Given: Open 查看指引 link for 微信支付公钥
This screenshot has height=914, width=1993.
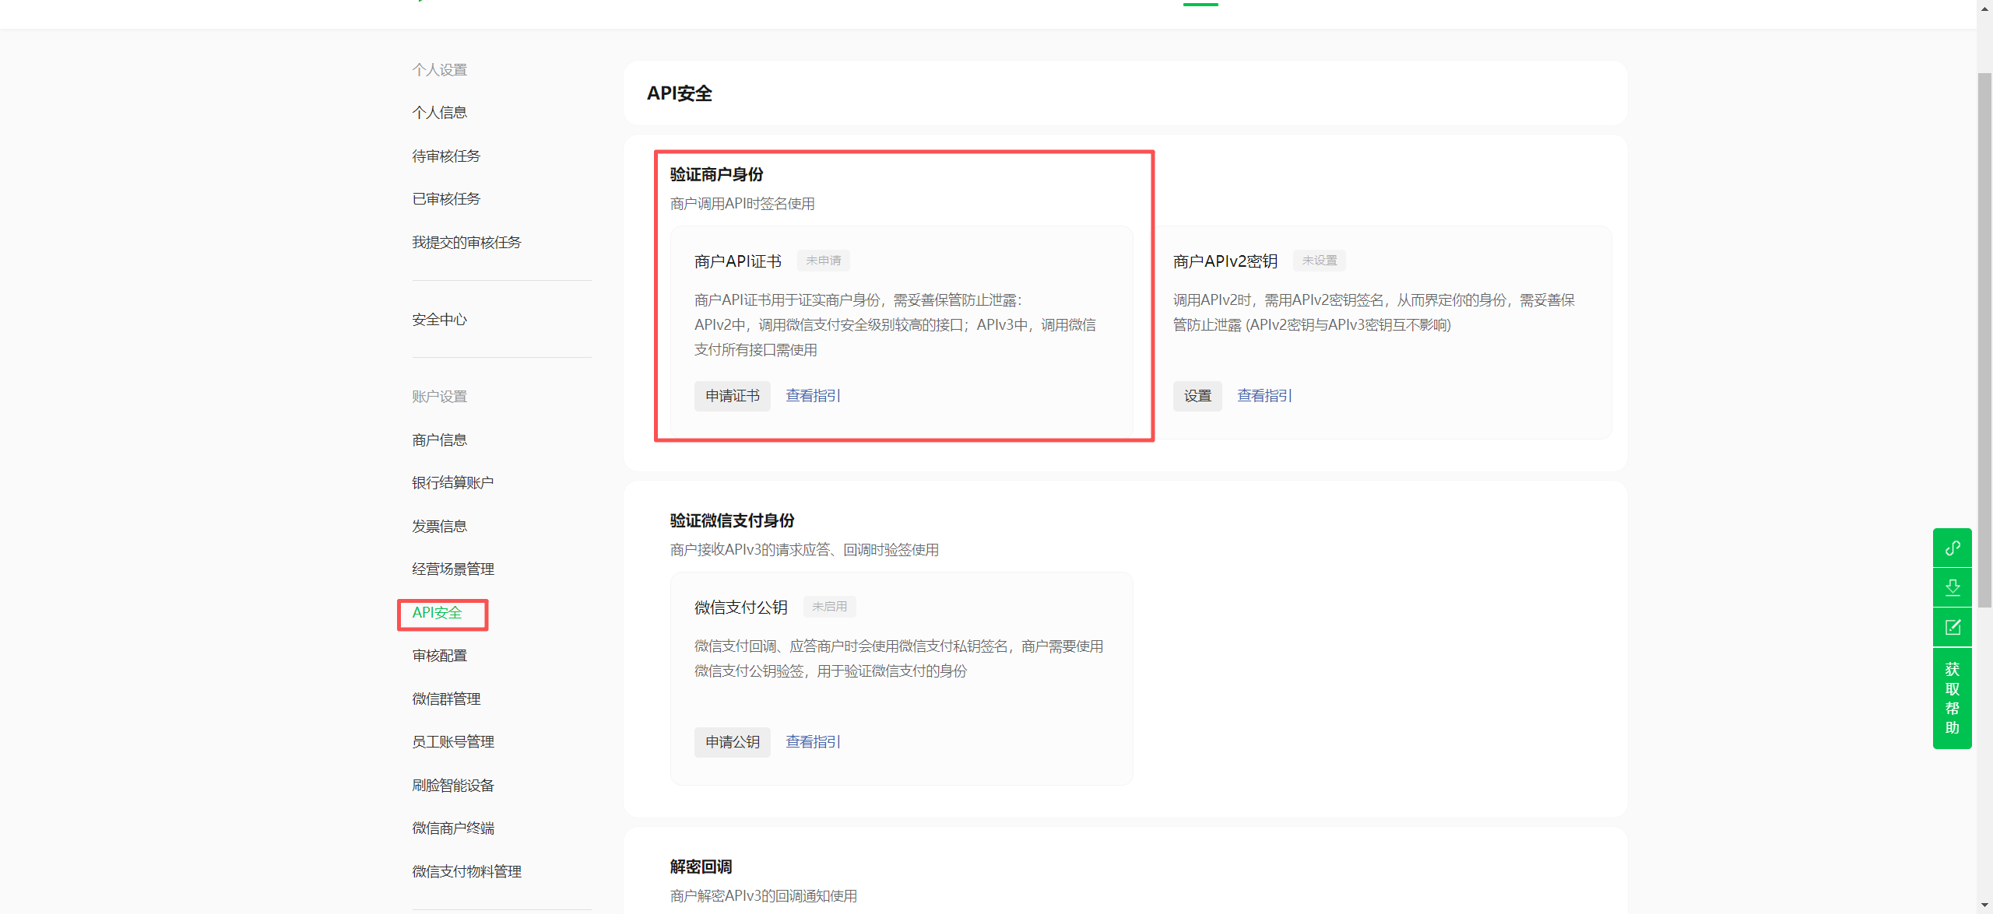Looking at the screenshot, I should pos(813,742).
